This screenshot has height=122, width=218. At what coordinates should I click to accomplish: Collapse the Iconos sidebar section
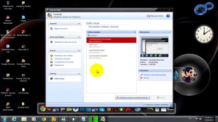(x=79, y=50)
